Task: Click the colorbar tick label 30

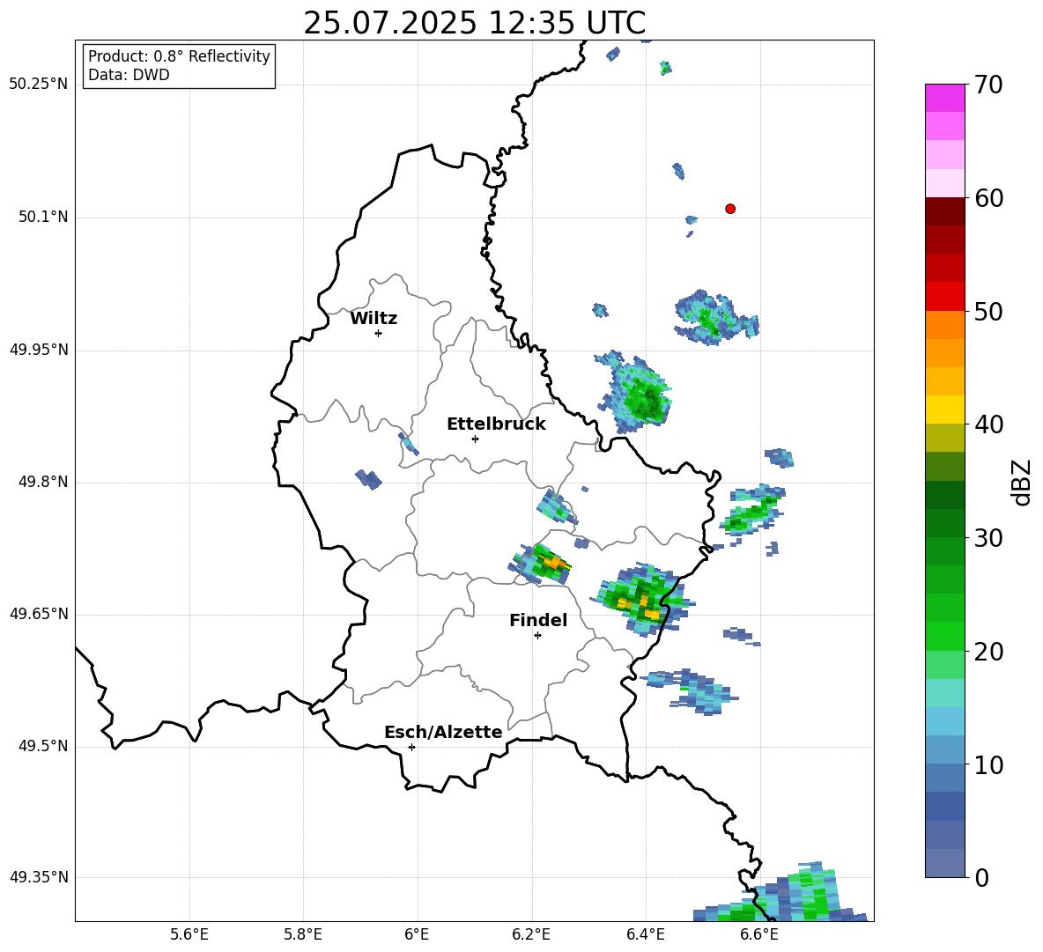Action: 988,538
